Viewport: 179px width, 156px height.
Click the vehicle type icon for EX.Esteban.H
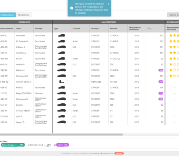61,41
